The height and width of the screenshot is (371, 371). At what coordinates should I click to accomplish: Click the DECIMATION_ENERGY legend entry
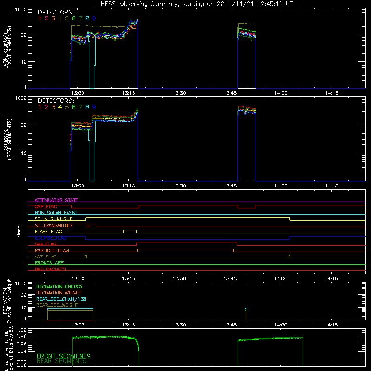point(59,287)
